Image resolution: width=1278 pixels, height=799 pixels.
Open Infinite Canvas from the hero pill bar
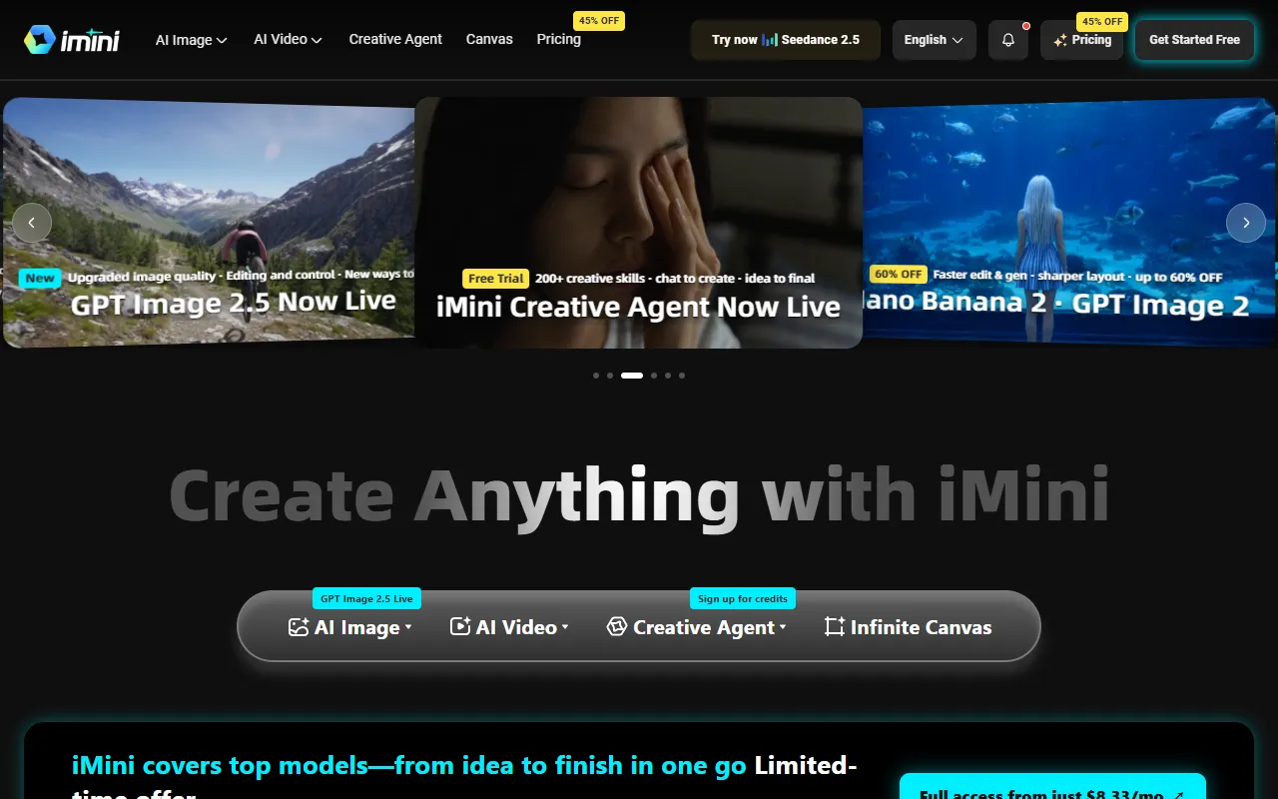click(909, 627)
